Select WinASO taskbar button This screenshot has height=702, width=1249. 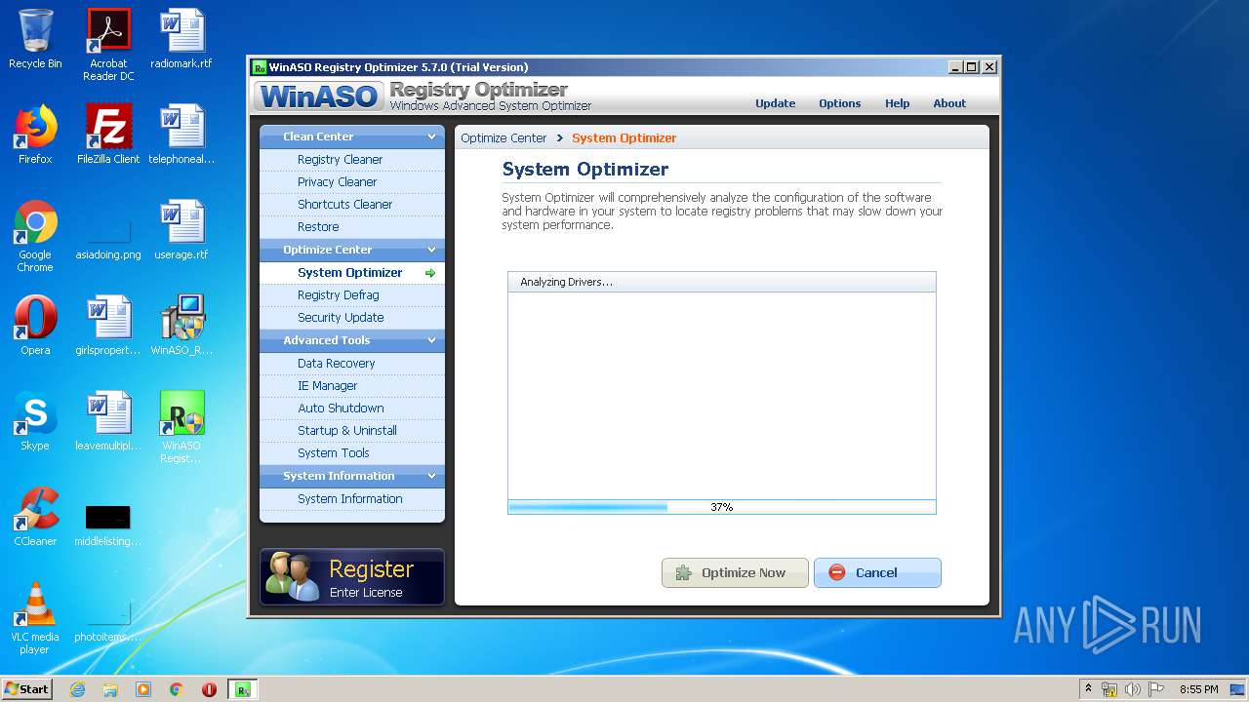tap(242, 689)
